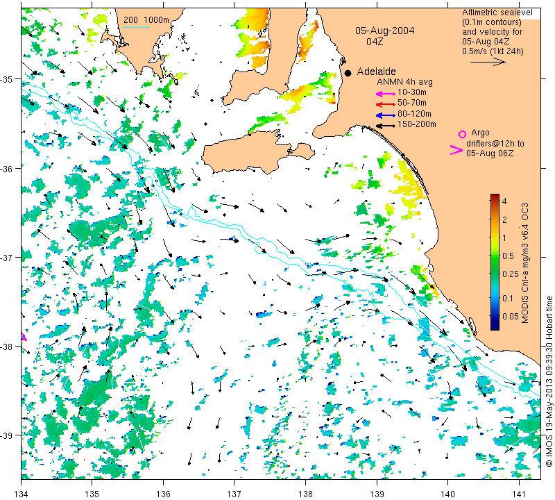Click the IMOS copyright timestamp text
Screen dimensions: 555x500
click(549, 381)
